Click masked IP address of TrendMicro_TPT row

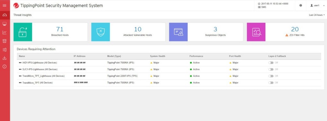(x=81, y=83)
